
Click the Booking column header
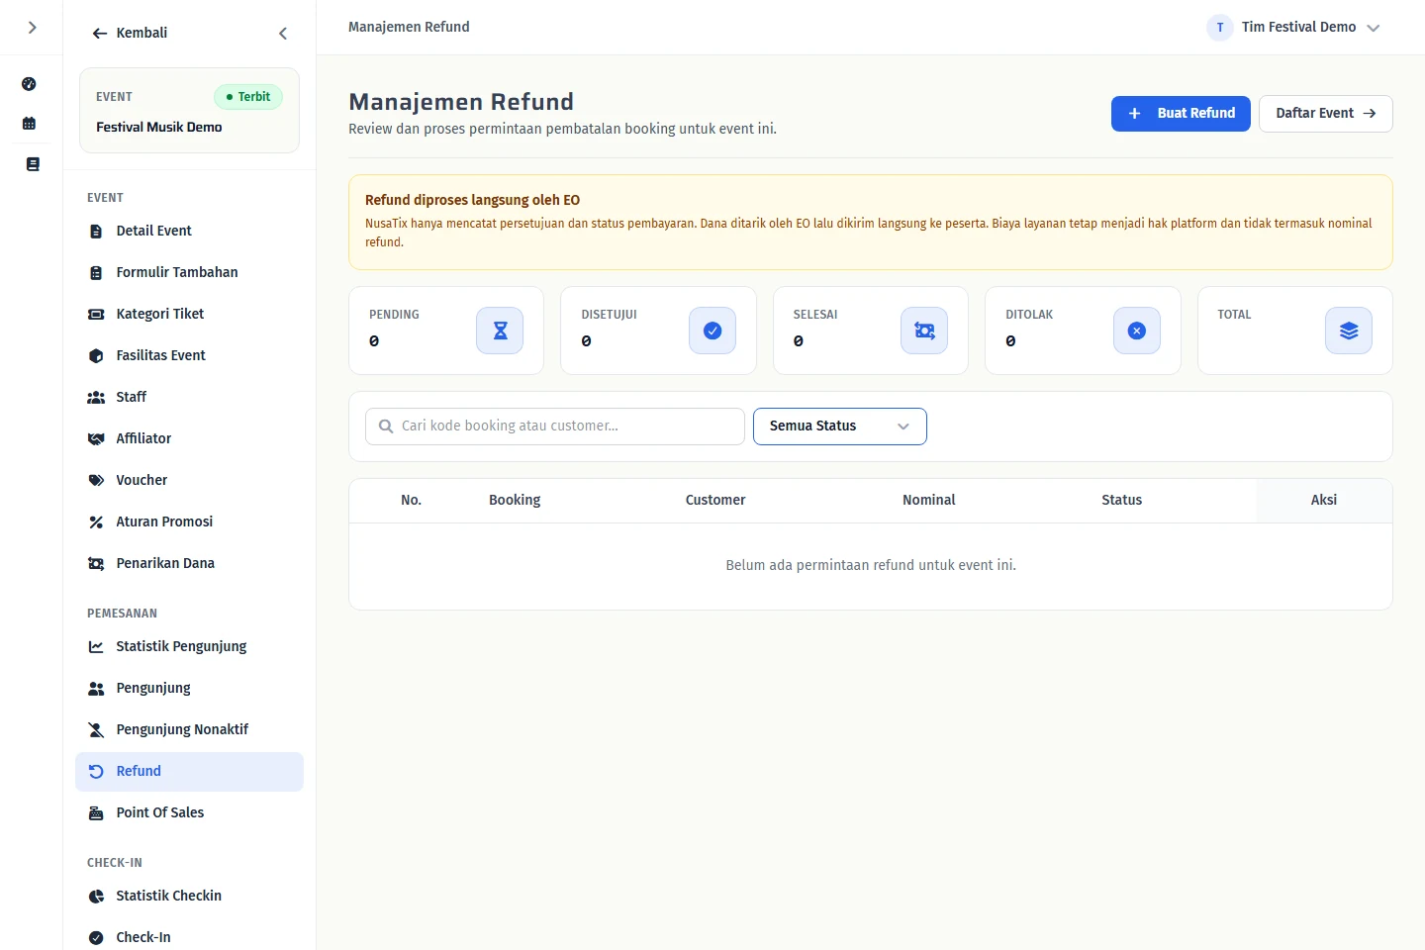[x=515, y=501]
